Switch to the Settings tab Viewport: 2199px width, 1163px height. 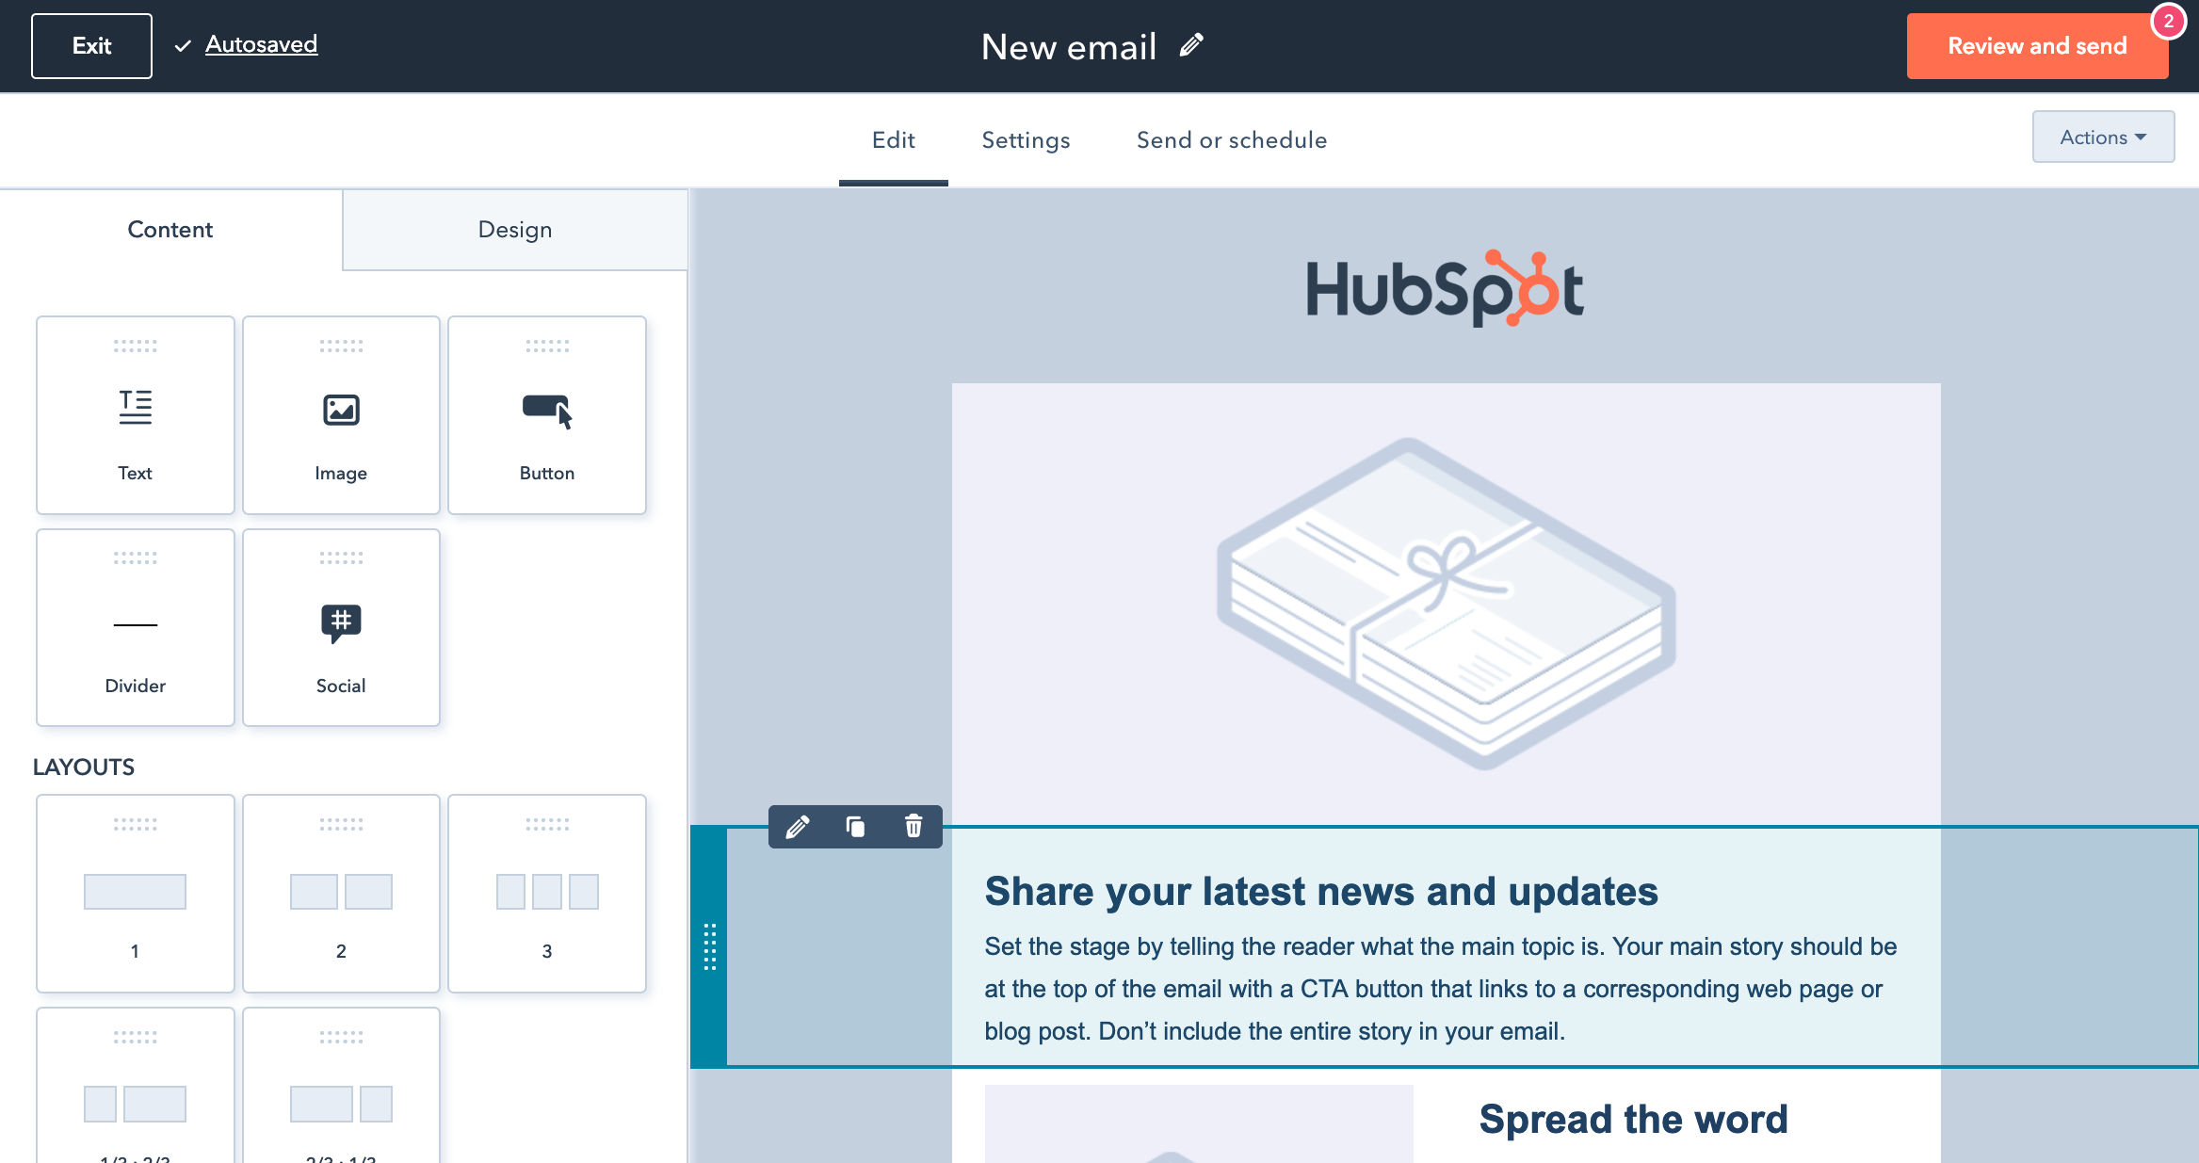point(1026,139)
